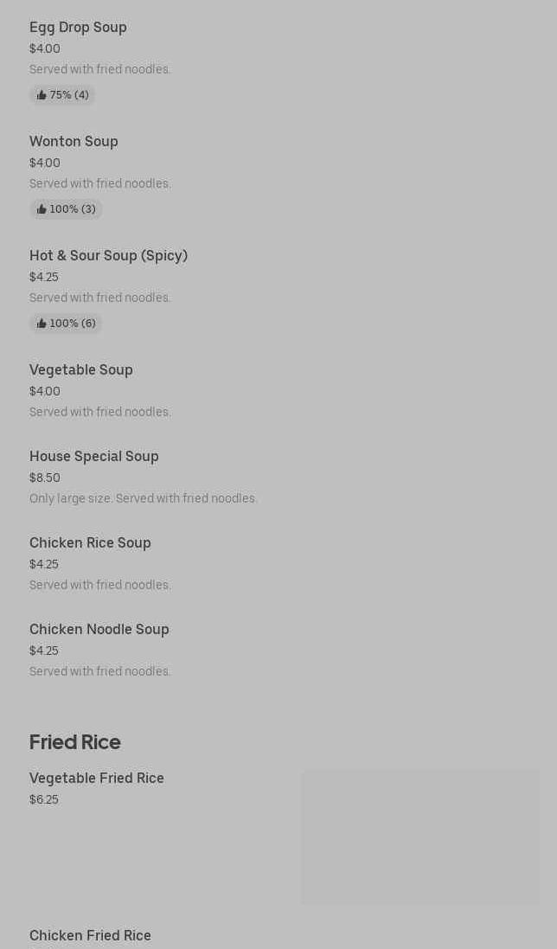Click the $8.50 House Special Soup price
The width and height of the screenshot is (557, 949).
(x=45, y=478)
